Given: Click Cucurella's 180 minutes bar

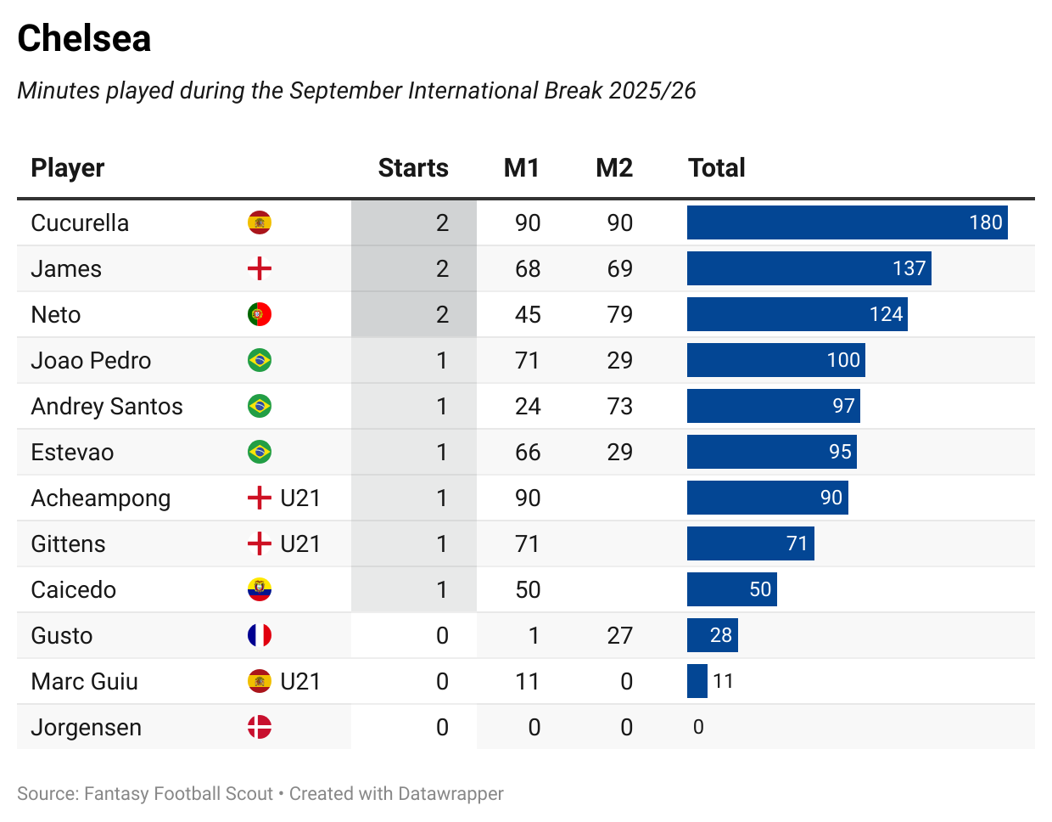Looking at the screenshot, I should (847, 223).
